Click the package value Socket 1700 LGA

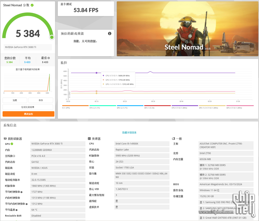[142, 167]
